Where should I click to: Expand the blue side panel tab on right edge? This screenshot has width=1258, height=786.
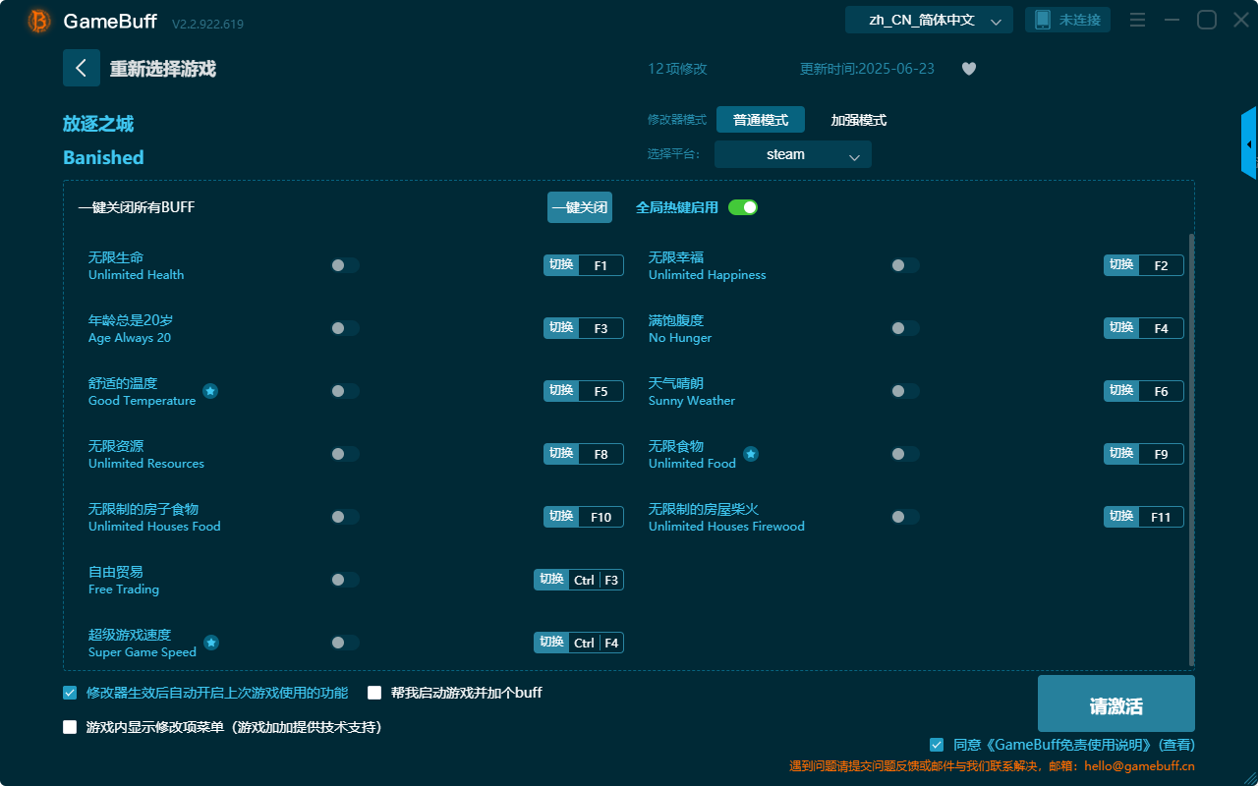[x=1249, y=142]
